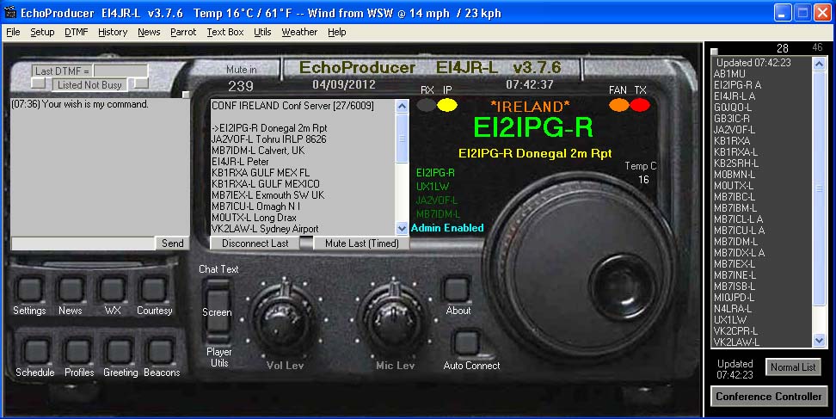Open the Help menu

coord(337,32)
